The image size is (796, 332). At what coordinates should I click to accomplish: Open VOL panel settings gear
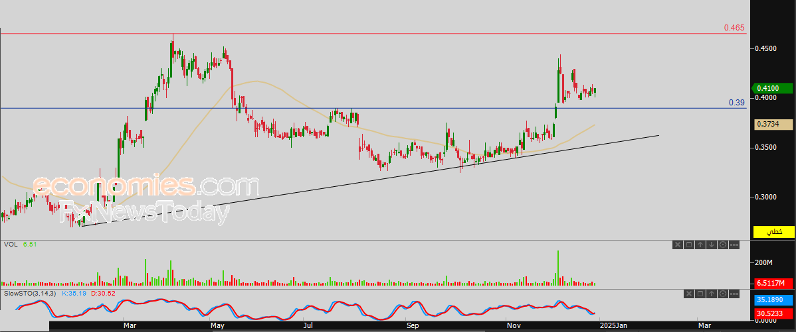(x=722, y=245)
